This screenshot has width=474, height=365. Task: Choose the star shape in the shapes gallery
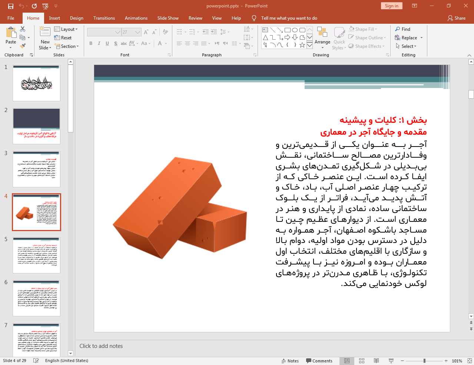(x=302, y=45)
